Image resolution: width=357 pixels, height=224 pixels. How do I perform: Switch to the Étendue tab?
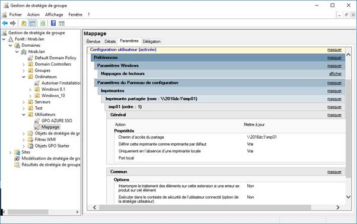click(93, 41)
